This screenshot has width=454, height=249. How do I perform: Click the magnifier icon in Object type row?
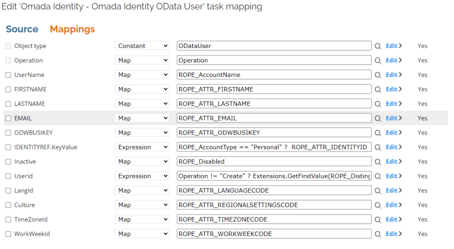(x=378, y=46)
